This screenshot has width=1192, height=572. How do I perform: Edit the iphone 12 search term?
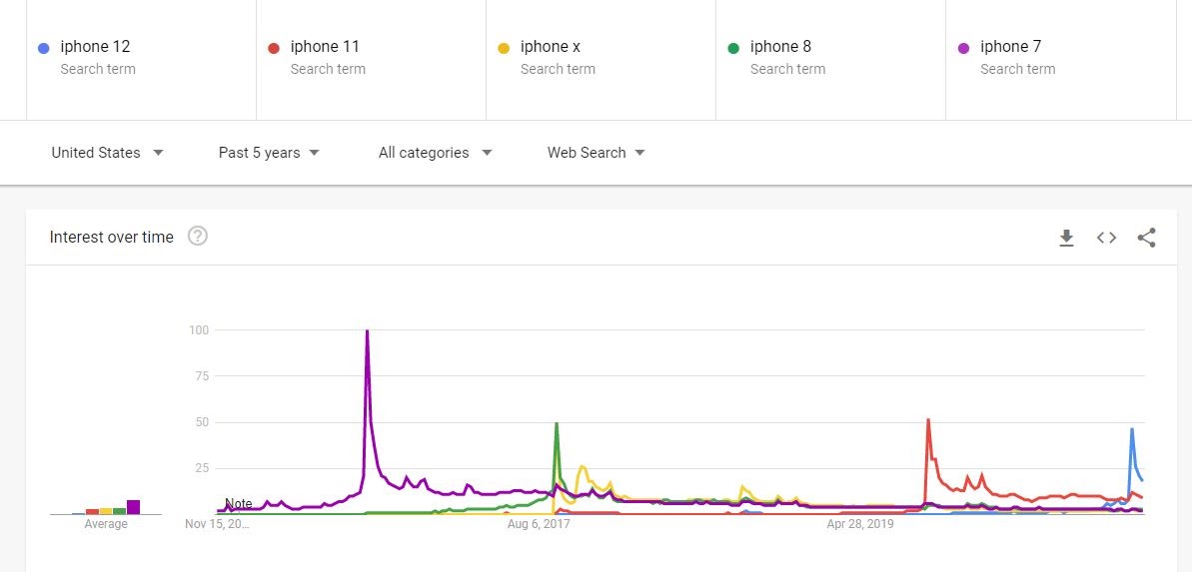pos(142,58)
